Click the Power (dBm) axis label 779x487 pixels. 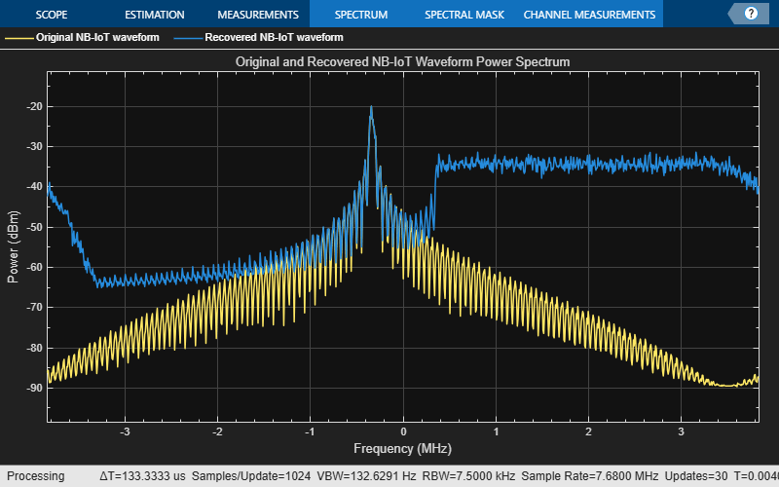tap(13, 246)
